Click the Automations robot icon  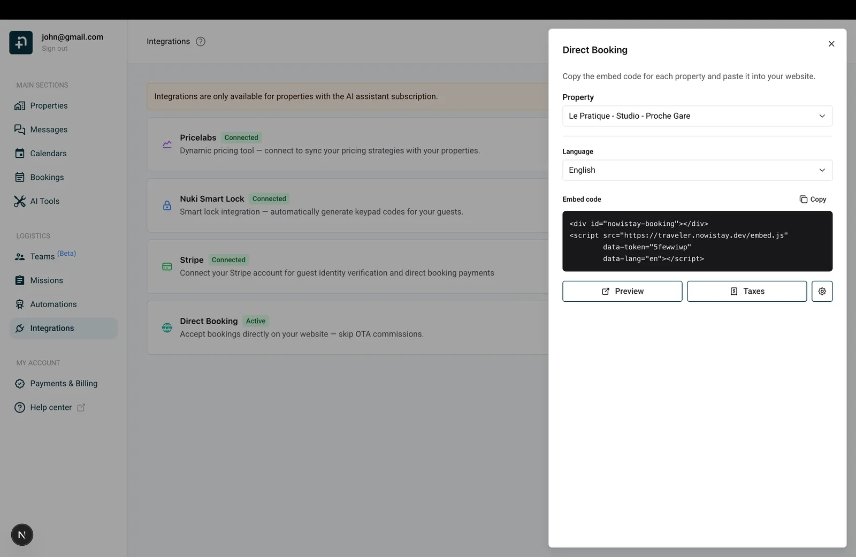20,304
